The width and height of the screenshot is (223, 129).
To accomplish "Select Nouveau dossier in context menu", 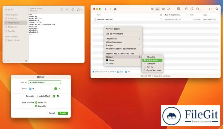I will (113, 29).
